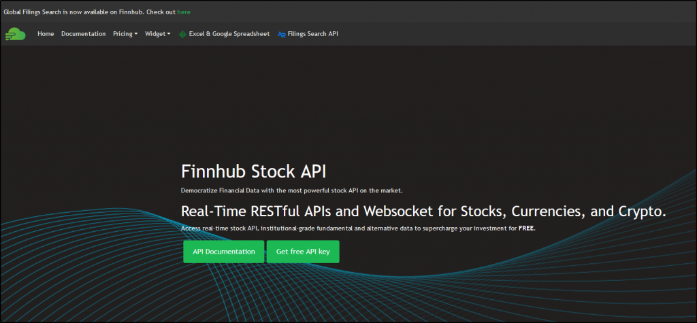
Task: Expand the Widget dropdown menu
Action: click(158, 34)
